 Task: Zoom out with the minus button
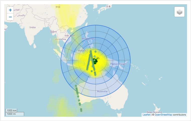coord(10,17)
